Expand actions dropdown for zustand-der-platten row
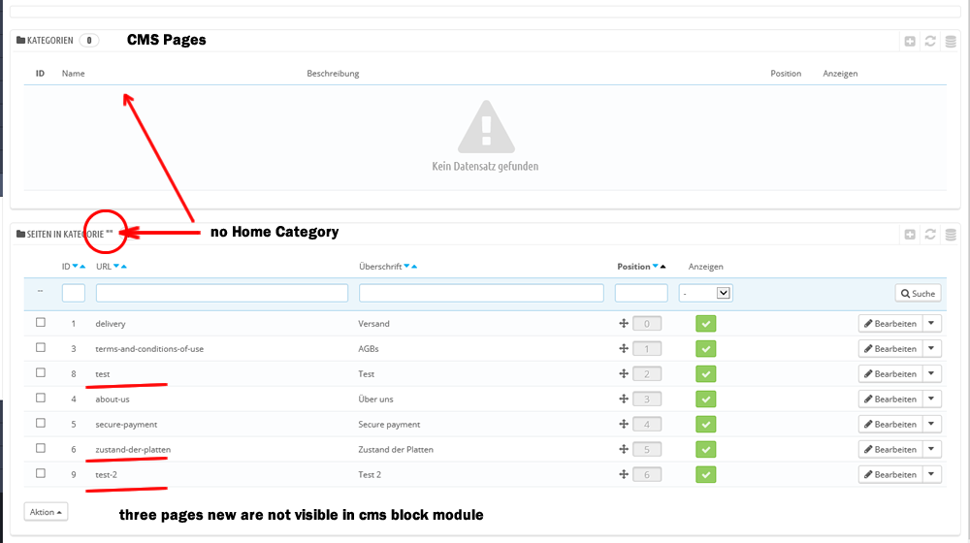 click(x=931, y=449)
